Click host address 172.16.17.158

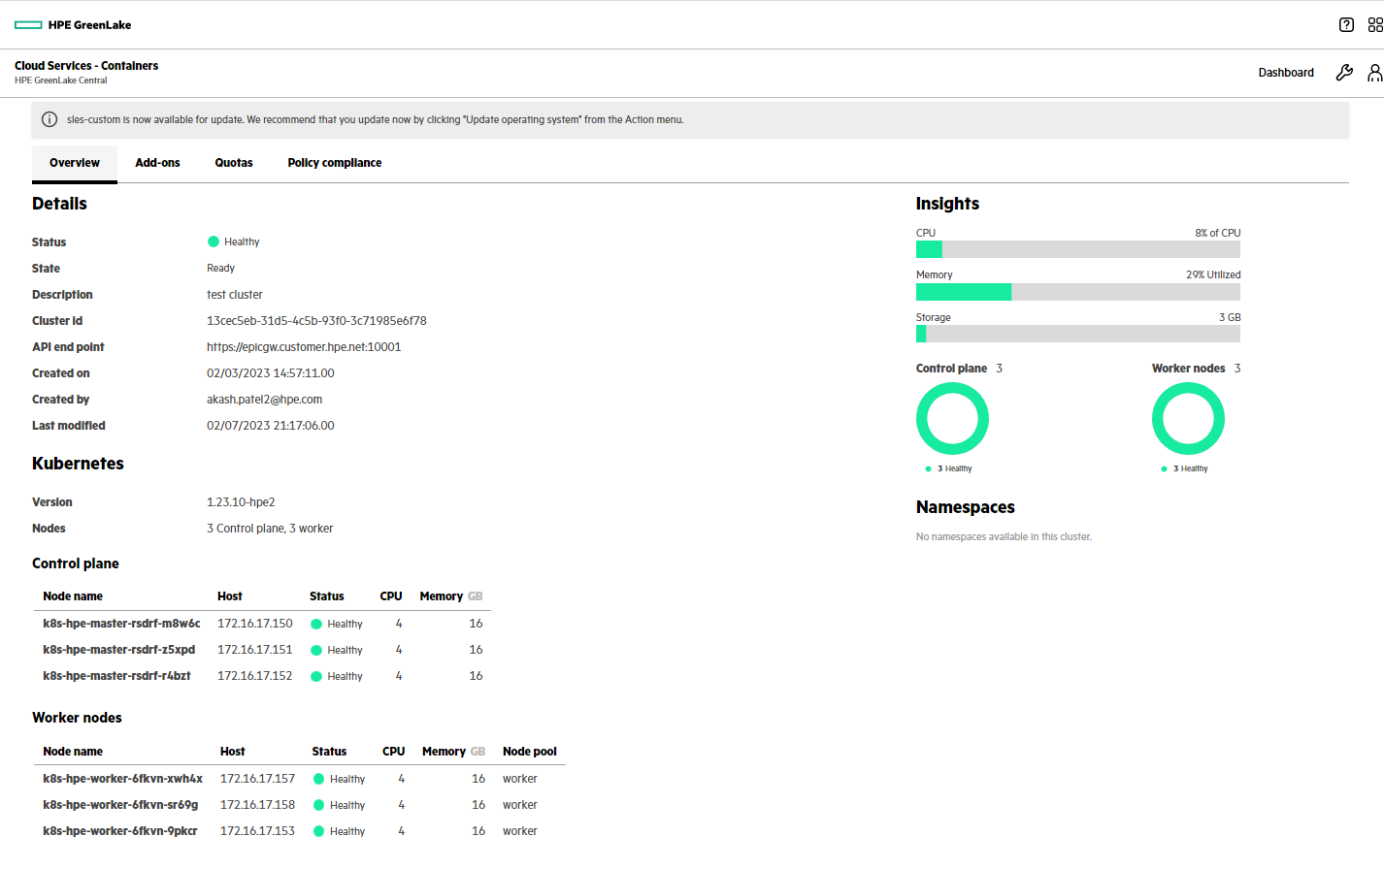[257, 805]
